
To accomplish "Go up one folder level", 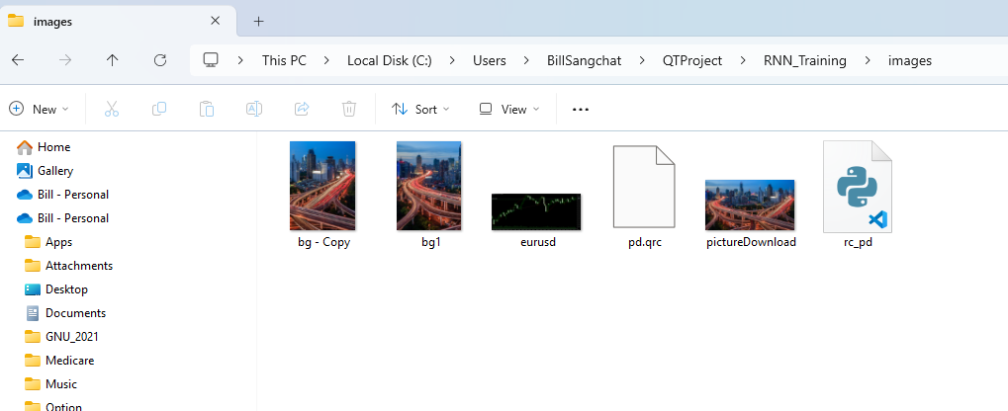I will click(112, 60).
